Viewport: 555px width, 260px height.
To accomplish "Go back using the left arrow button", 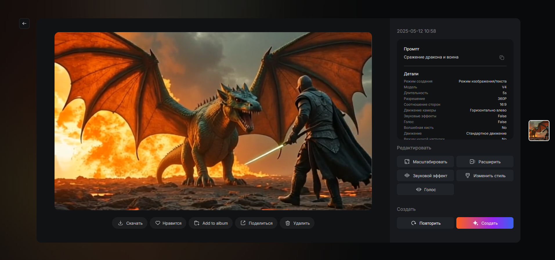I will 24,23.
